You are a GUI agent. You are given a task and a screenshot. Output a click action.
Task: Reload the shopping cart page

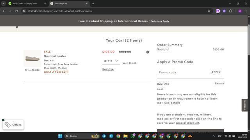[x=16, y=11]
